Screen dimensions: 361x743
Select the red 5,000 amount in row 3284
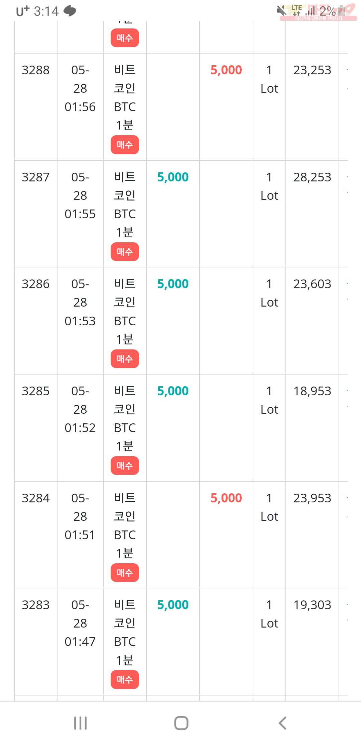point(226,498)
